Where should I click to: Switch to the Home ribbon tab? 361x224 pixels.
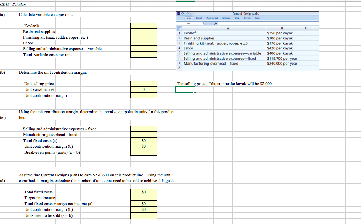point(189,18)
